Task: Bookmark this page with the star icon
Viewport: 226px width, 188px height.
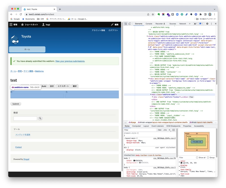Action: coord(153,14)
